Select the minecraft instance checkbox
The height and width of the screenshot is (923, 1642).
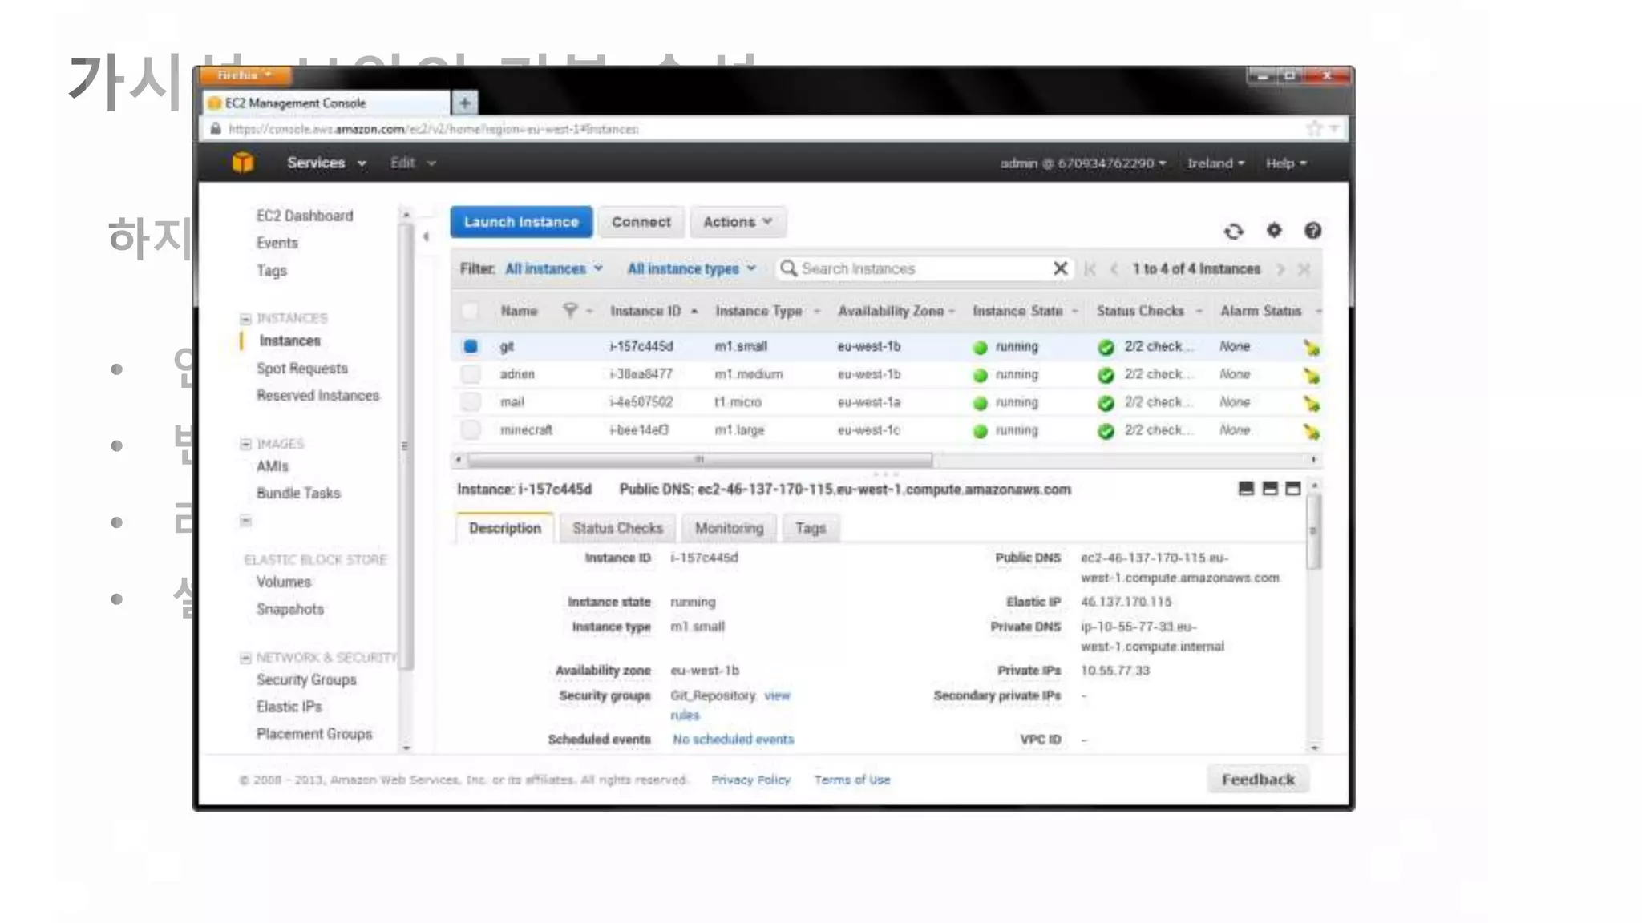coord(471,430)
